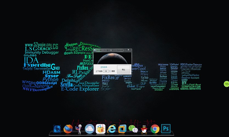Screen dimensions: 229x137
Task: Open the white figure dock icon
Action: (79, 129)
